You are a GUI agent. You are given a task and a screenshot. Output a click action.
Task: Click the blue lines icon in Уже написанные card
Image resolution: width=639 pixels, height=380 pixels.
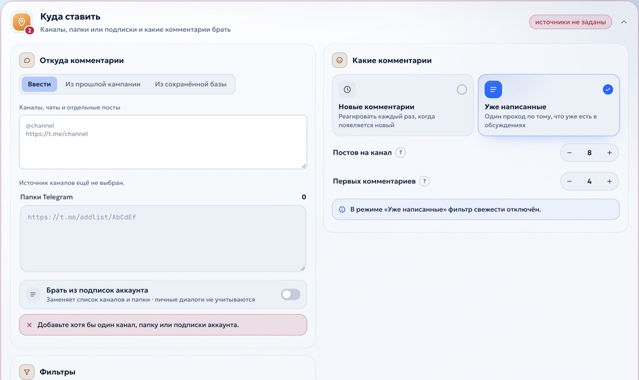pos(493,89)
